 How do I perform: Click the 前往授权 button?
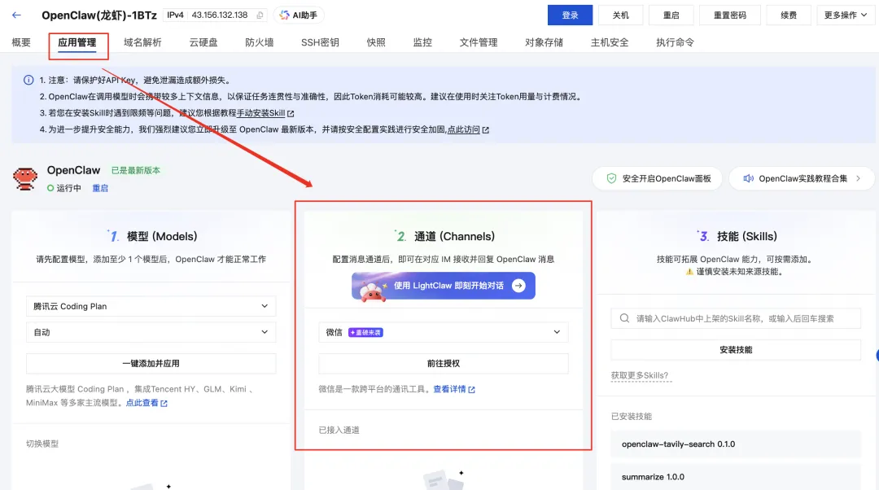[444, 363]
